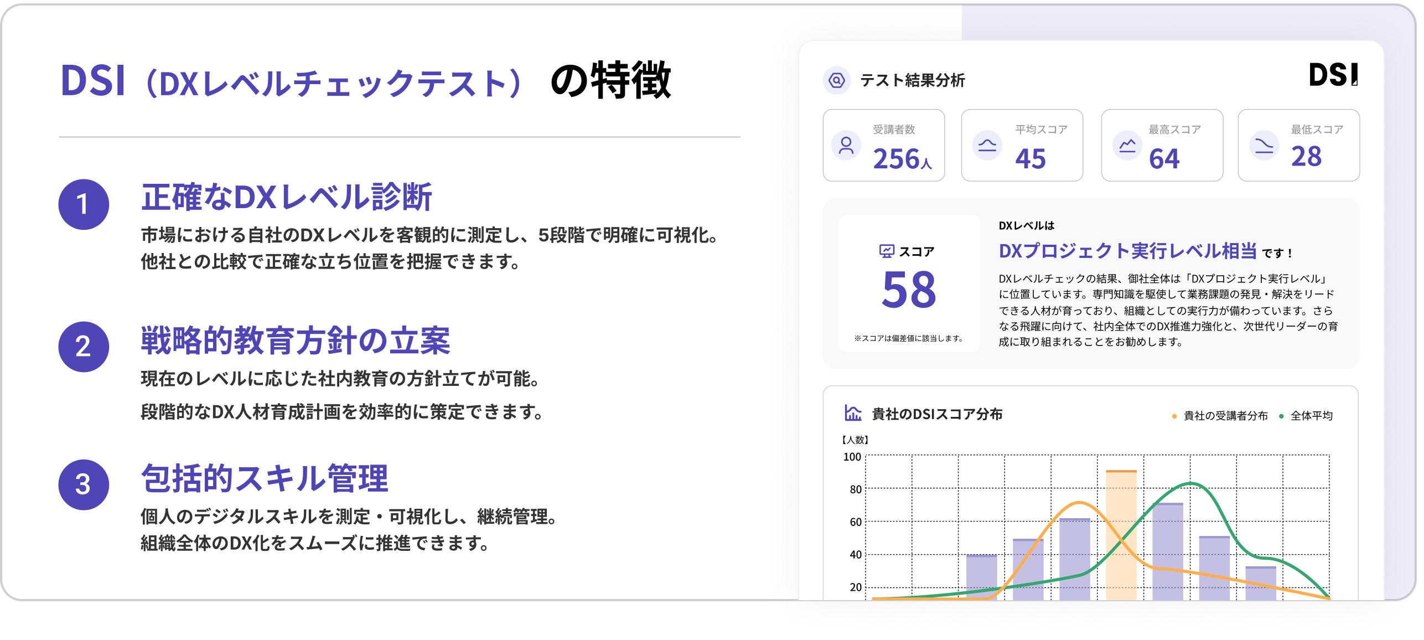Image resolution: width=1424 pixels, height=640 pixels.
Task: Click the score monitor icon beside スコア
Action: click(887, 251)
